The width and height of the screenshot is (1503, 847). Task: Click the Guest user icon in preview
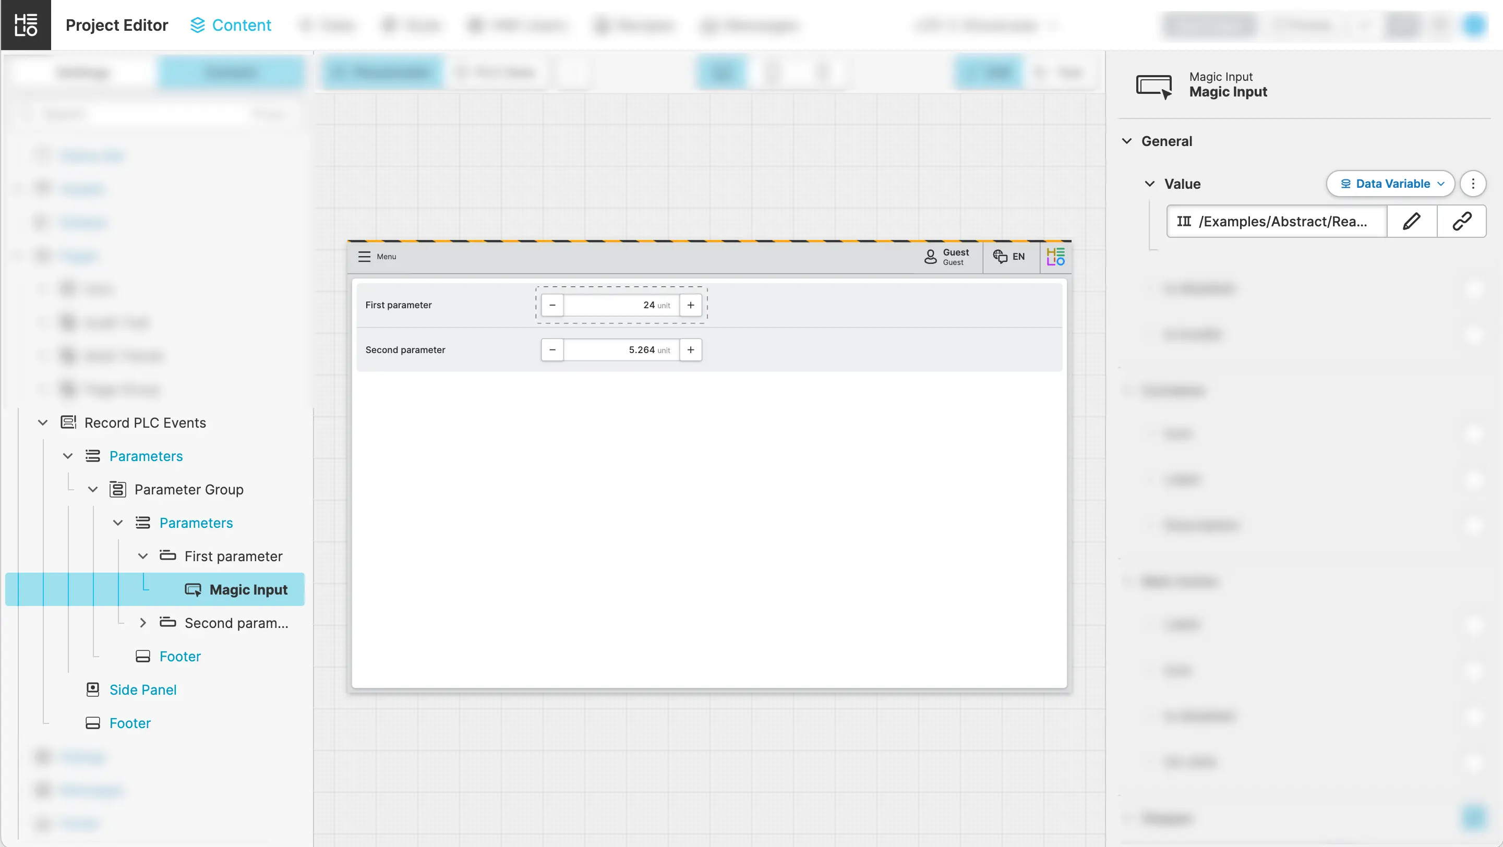pyautogui.click(x=930, y=257)
